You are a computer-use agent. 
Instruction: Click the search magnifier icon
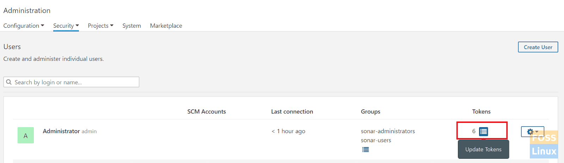click(x=9, y=82)
